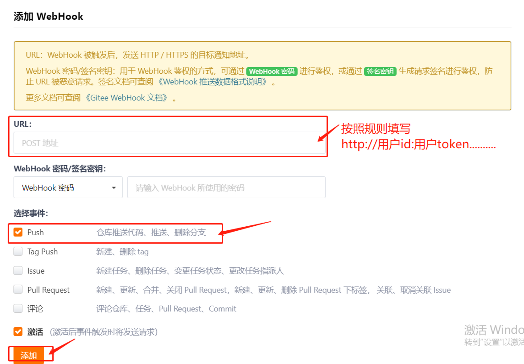Click the orange 添加 button

(x=29, y=355)
